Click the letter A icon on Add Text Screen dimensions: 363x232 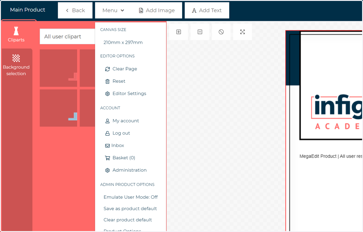pos(194,11)
